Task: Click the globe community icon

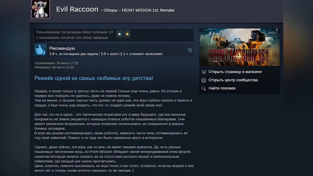Action: point(204,80)
